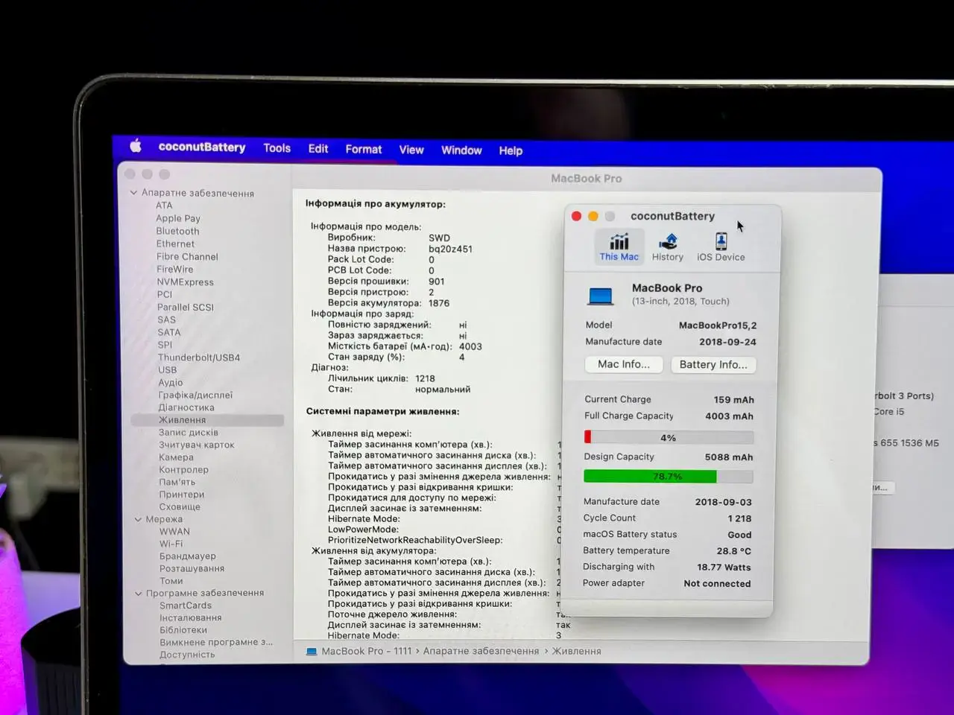Select WWAN in the sidebar
The height and width of the screenshot is (715, 954).
(x=174, y=532)
